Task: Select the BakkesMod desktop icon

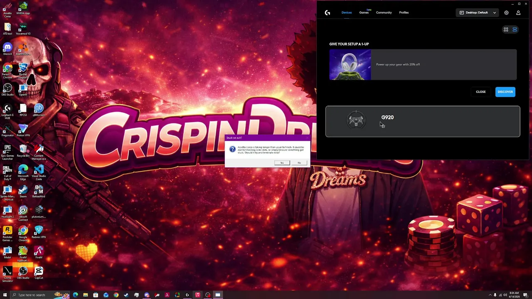Action: click(39, 191)
